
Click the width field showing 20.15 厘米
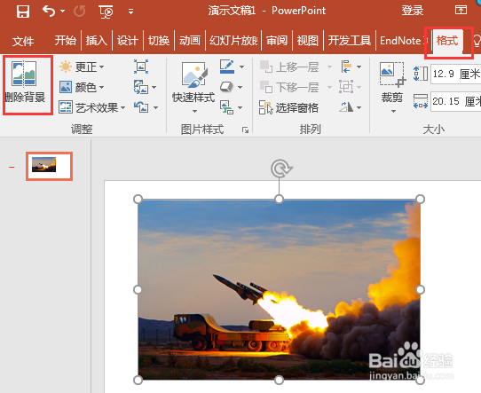pos(456,101)
